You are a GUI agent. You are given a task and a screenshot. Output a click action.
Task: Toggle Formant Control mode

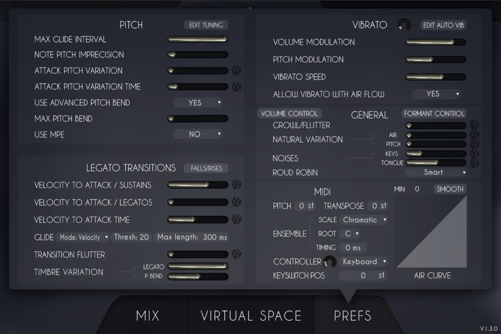click(x=434, y=113)
